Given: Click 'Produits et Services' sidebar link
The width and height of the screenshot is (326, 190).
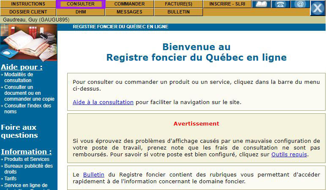Looking at the screenshot, I should tap(27, 159).
